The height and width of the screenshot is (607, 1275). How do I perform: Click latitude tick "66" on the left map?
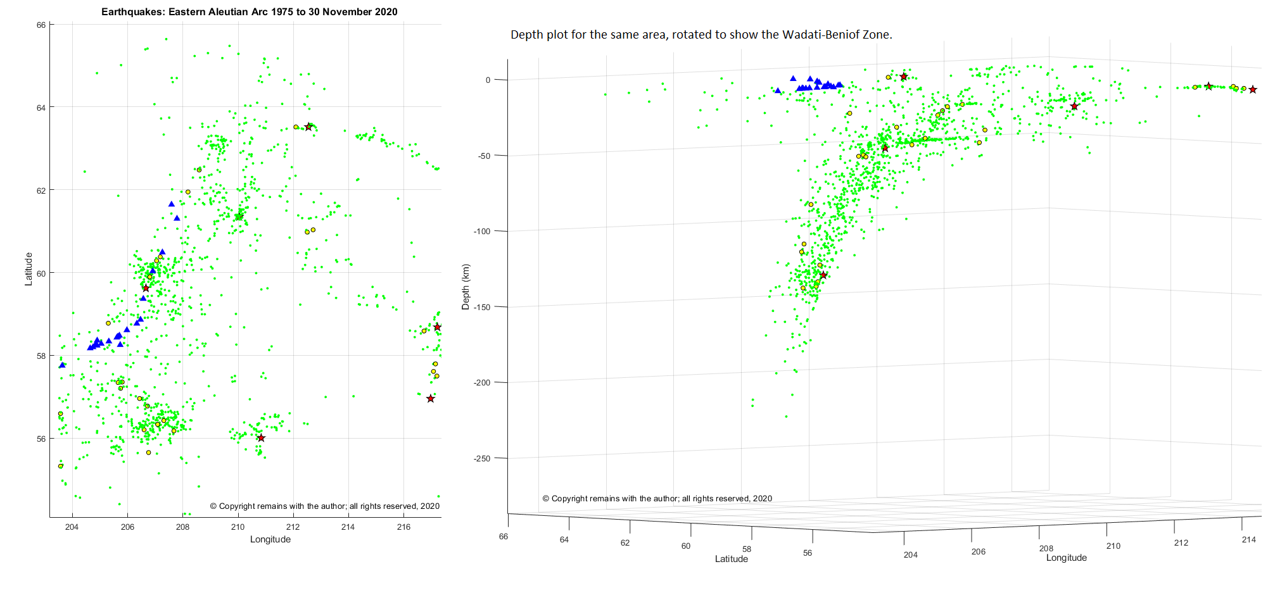[41, 25]
